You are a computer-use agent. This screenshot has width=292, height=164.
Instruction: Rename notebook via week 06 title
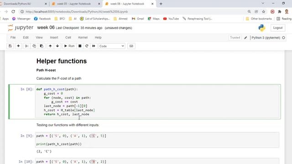[x=46, y=28]
